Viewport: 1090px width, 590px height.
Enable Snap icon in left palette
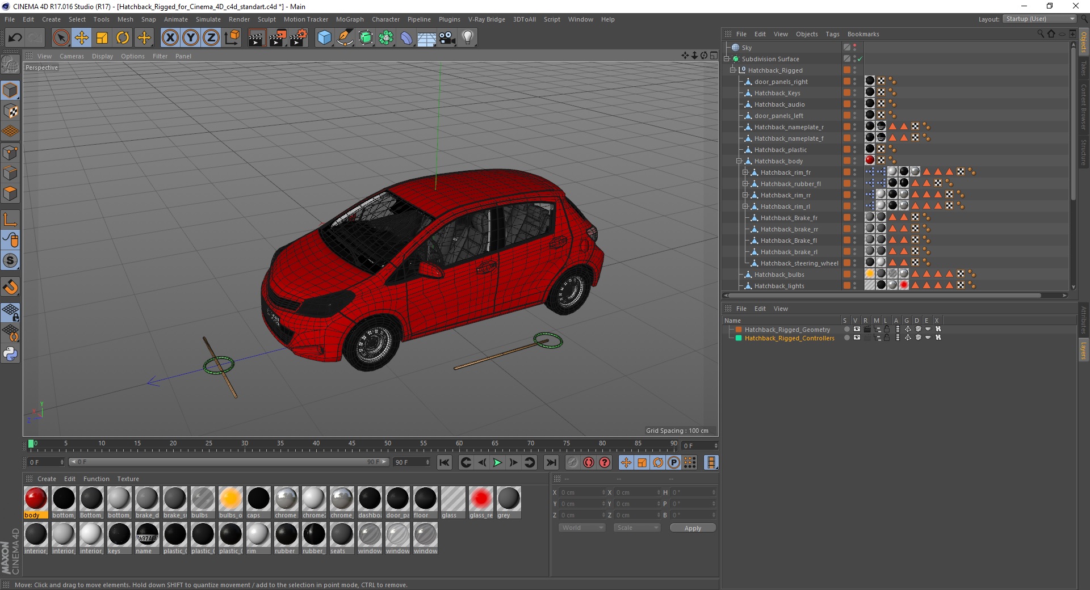[10, 287]
